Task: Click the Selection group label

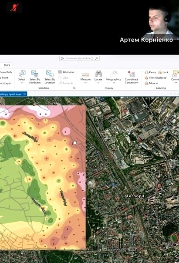Action: [x=44, y=88]
